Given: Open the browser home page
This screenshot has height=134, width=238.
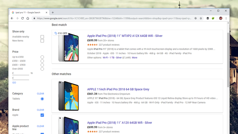Looking at the screenshot, I should [28, 18].
